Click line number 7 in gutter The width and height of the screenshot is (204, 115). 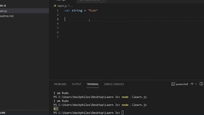click(x=58, y=37)
